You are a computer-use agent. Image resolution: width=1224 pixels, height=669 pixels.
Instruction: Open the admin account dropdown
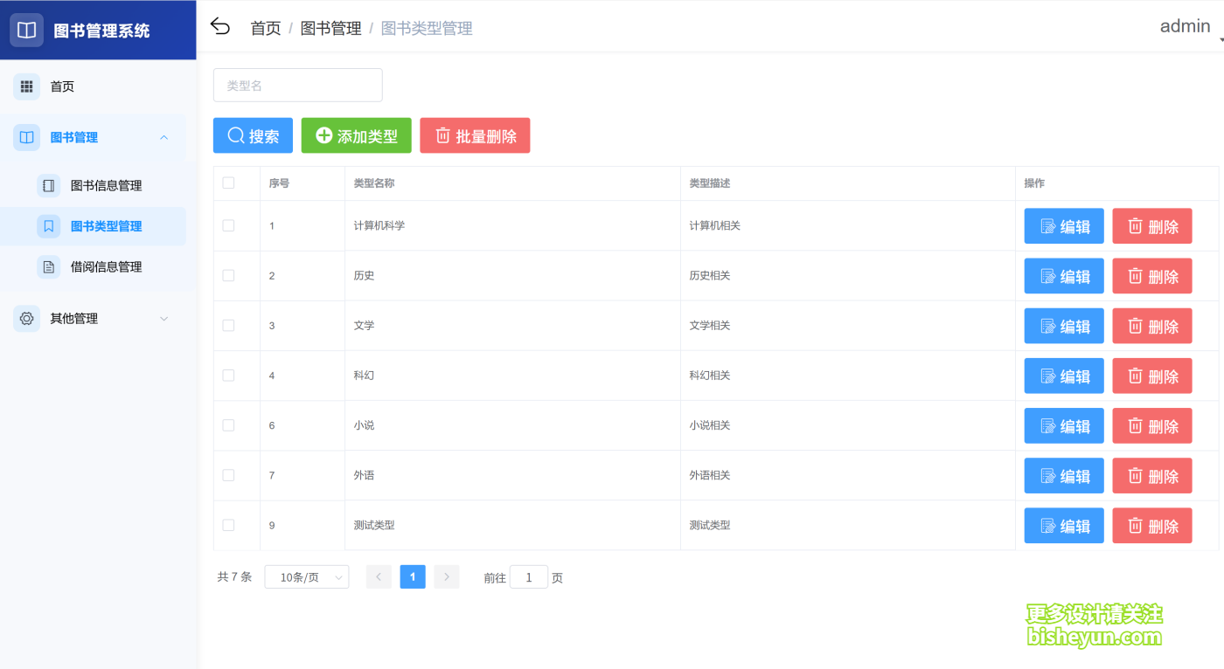coord(1185,26)
